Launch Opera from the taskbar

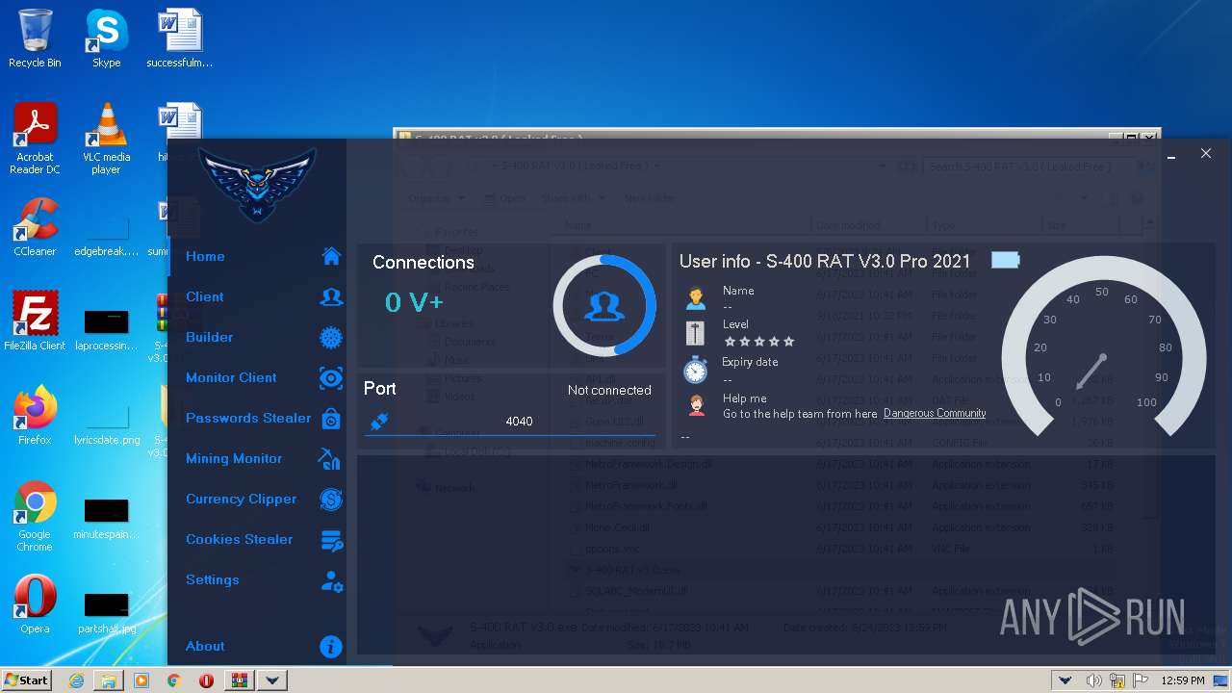pos(206,680)
